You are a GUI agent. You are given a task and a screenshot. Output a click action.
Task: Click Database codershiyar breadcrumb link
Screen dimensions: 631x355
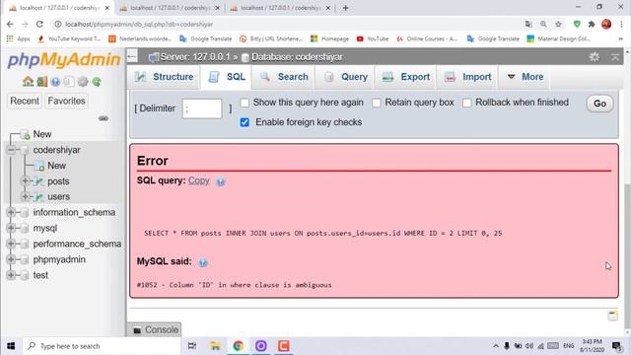click(297, 57)
